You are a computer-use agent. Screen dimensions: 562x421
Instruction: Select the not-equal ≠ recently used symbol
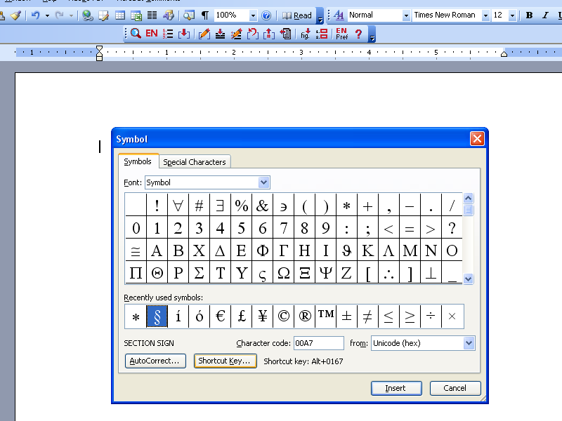[x=367, y=316]
